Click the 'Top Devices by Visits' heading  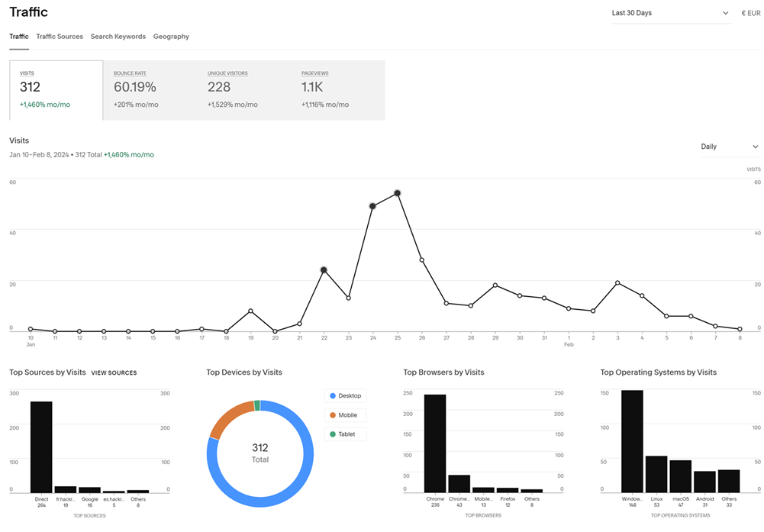pyautogui.click(x=244, y=372)
